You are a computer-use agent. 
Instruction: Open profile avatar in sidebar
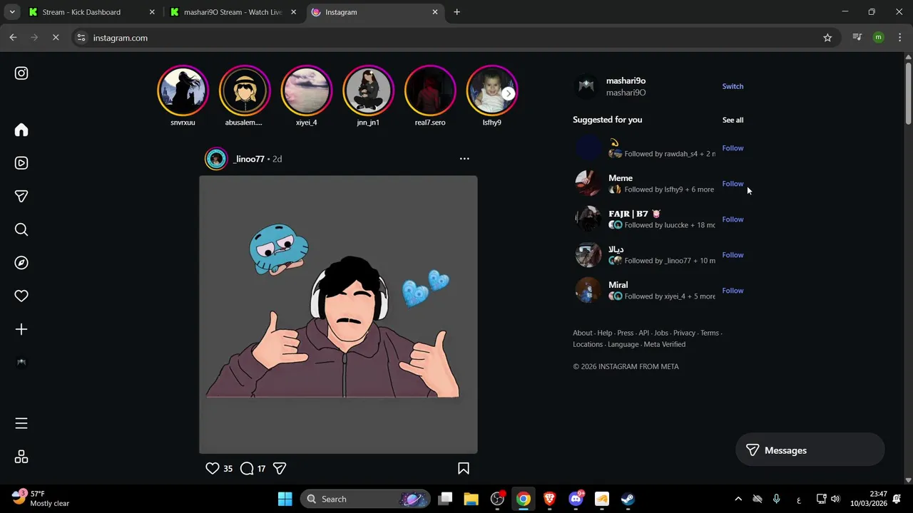21,362
